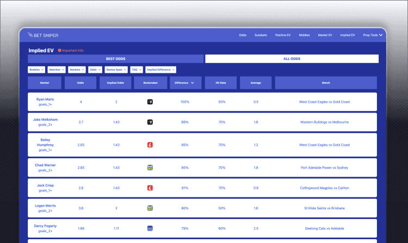
Task: Click the Bet Sniper logo
Action: point(43,35)
